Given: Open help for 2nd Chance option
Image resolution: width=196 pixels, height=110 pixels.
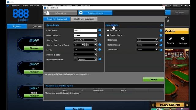Looking at the screenshot, I should (161, 31).
